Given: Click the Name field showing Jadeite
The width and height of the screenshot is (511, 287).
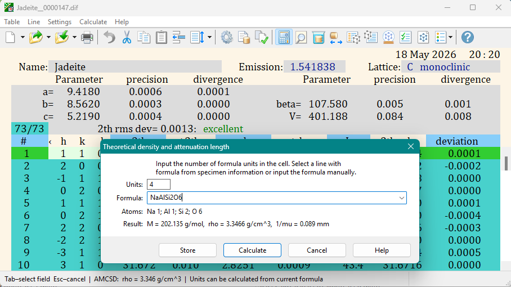Looking at the screenshot, I should 135,67.
